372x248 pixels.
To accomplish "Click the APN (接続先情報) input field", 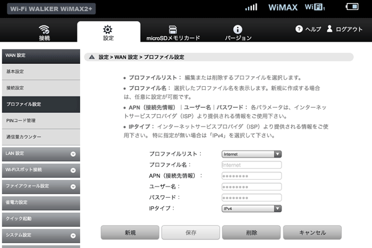I will (251, 176).
